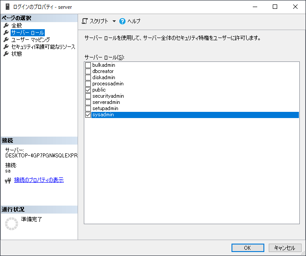Check the bulkadmin role checkbox
Screen dimensions: 306x256
pos(88,65)
